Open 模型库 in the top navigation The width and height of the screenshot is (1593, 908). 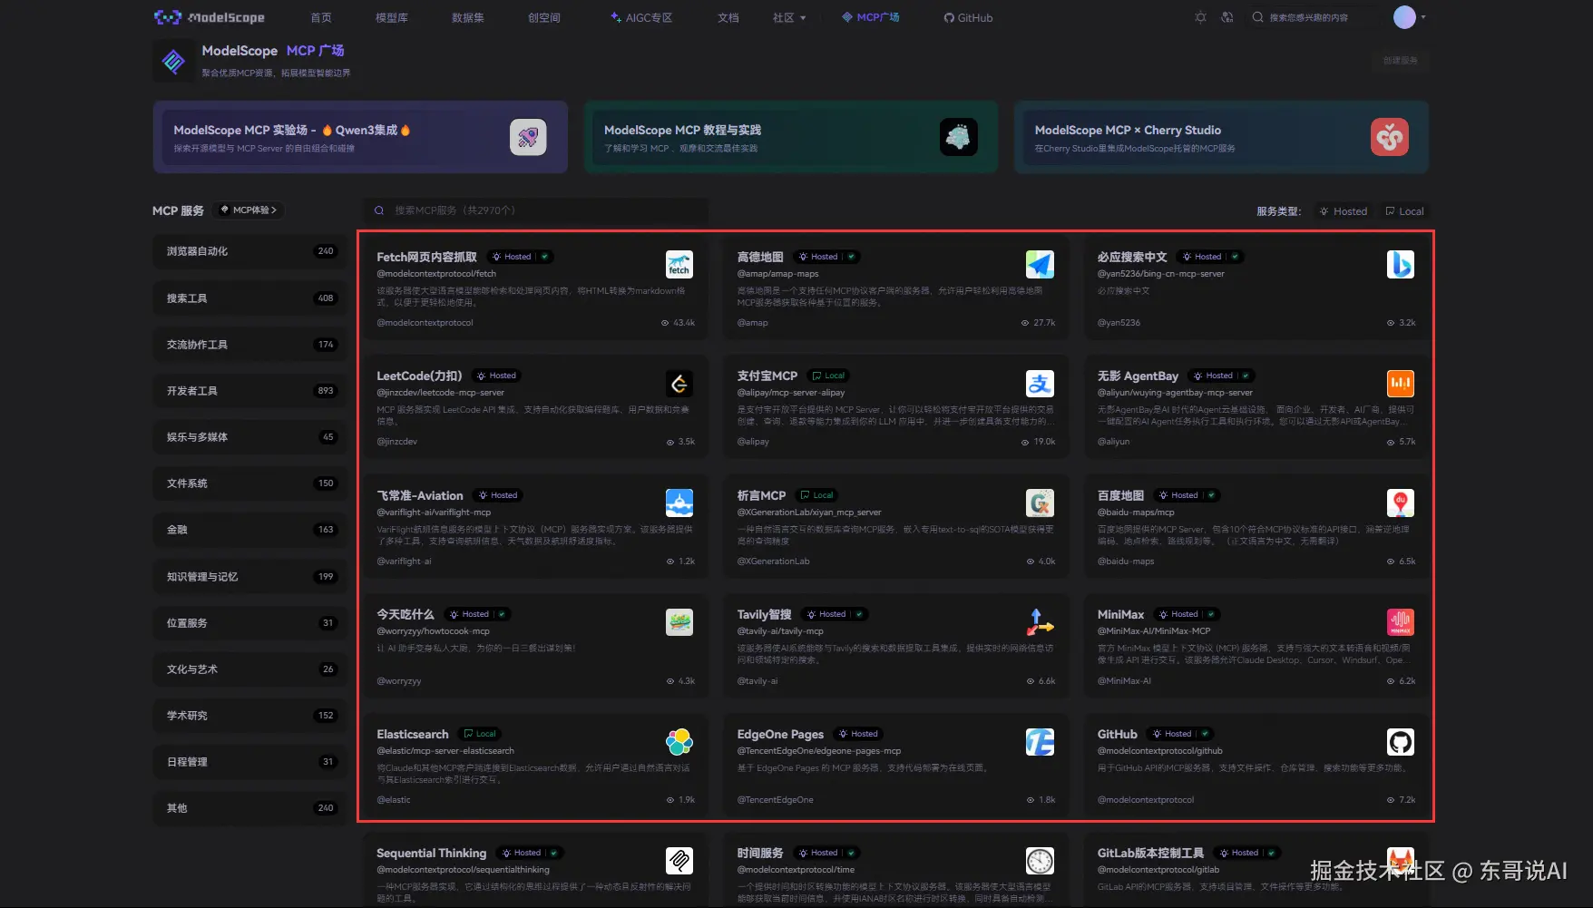[x=392, y=17]
